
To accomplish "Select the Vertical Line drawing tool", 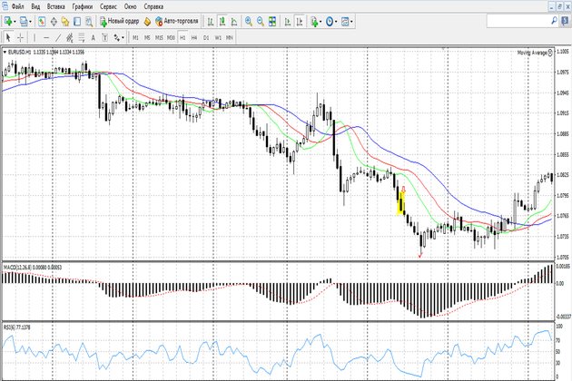I will (x=35, y=37).
